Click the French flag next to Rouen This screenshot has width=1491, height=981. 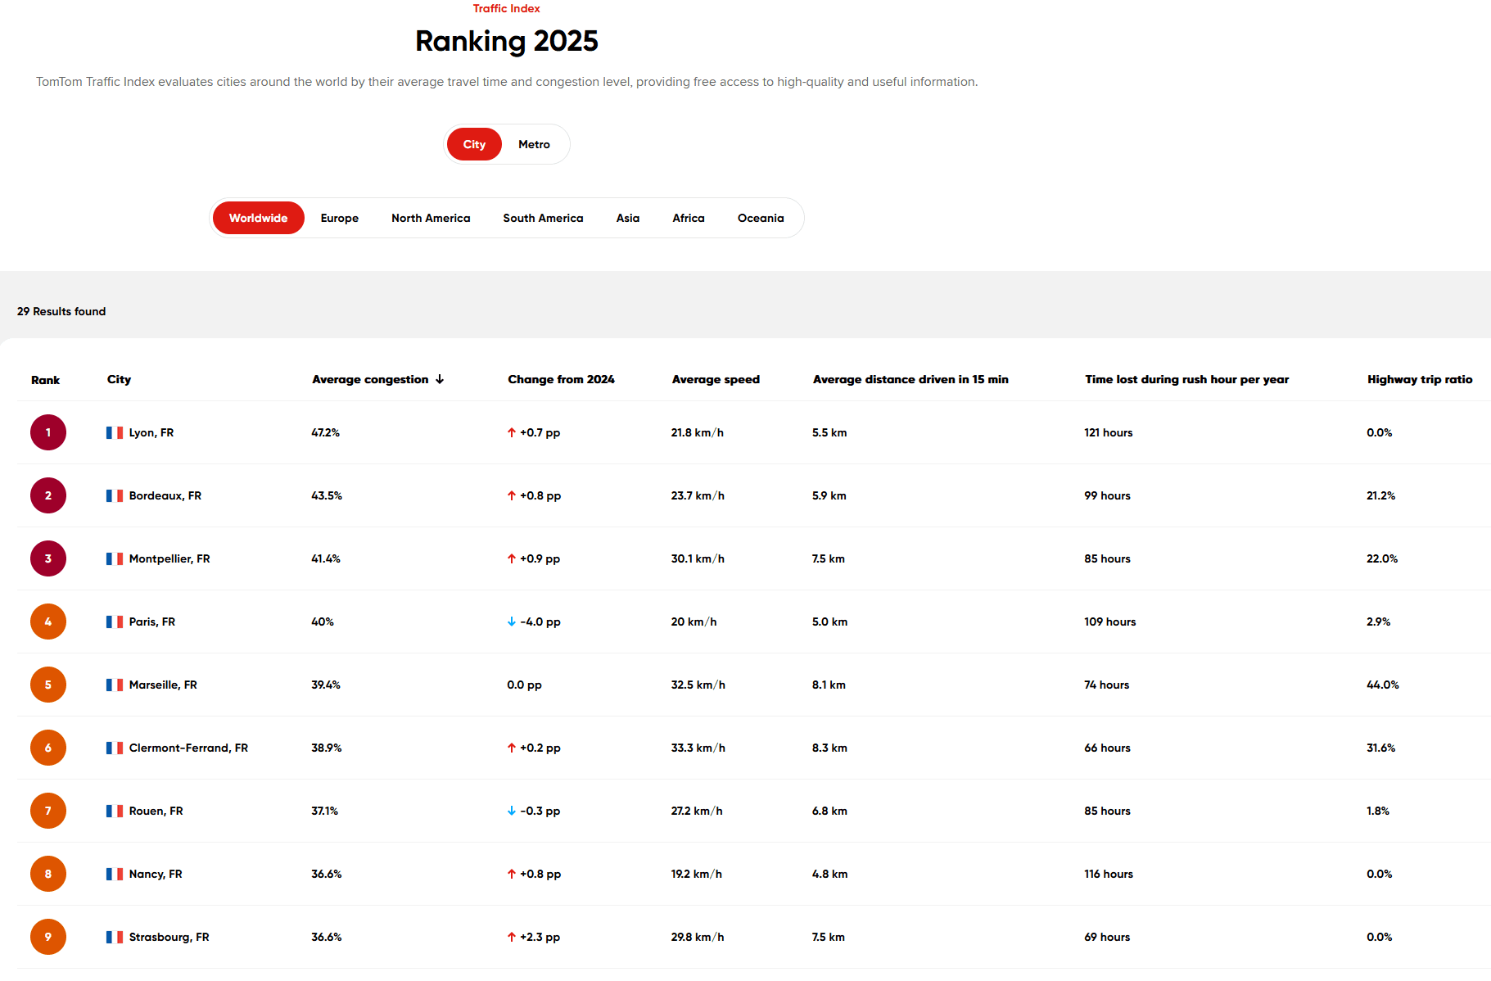coord(115,811)
